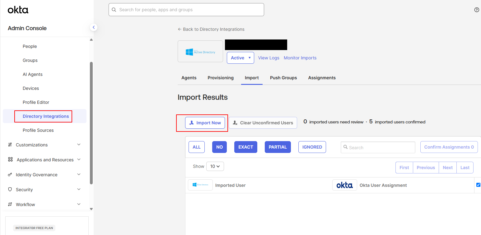The height and width of the screenshot is (235, 481).
Task: Click the Applications and Resources grid icon
Action: [x=10, y=159]
